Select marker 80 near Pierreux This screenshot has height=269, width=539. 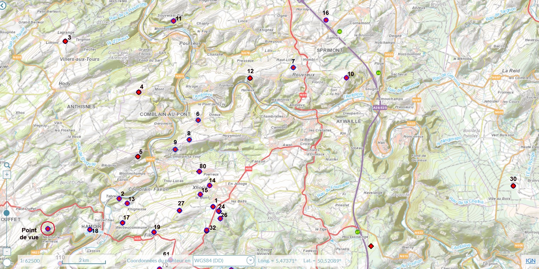[199, 172]
